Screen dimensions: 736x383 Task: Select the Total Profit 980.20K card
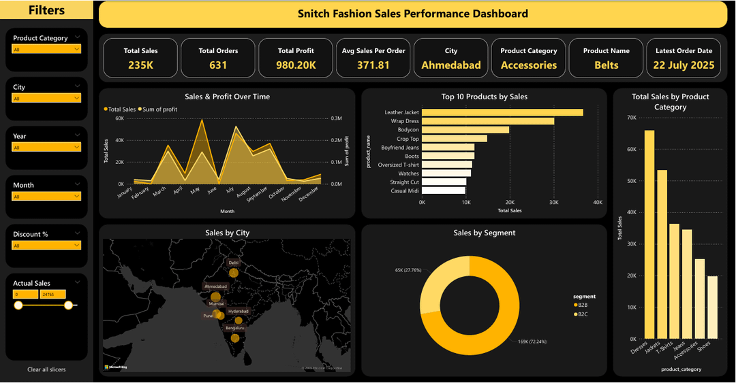(296, 58)
